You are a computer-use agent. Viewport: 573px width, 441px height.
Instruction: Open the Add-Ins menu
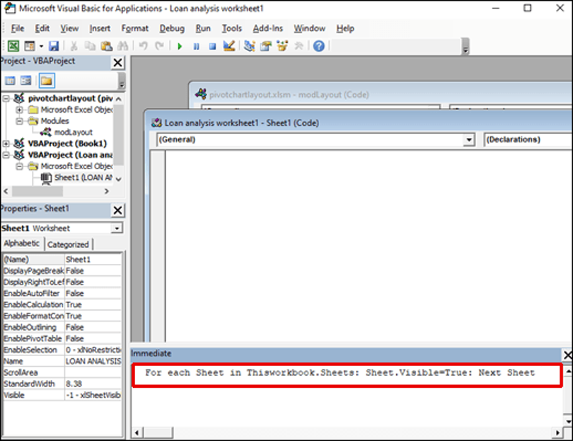[268, 28]
